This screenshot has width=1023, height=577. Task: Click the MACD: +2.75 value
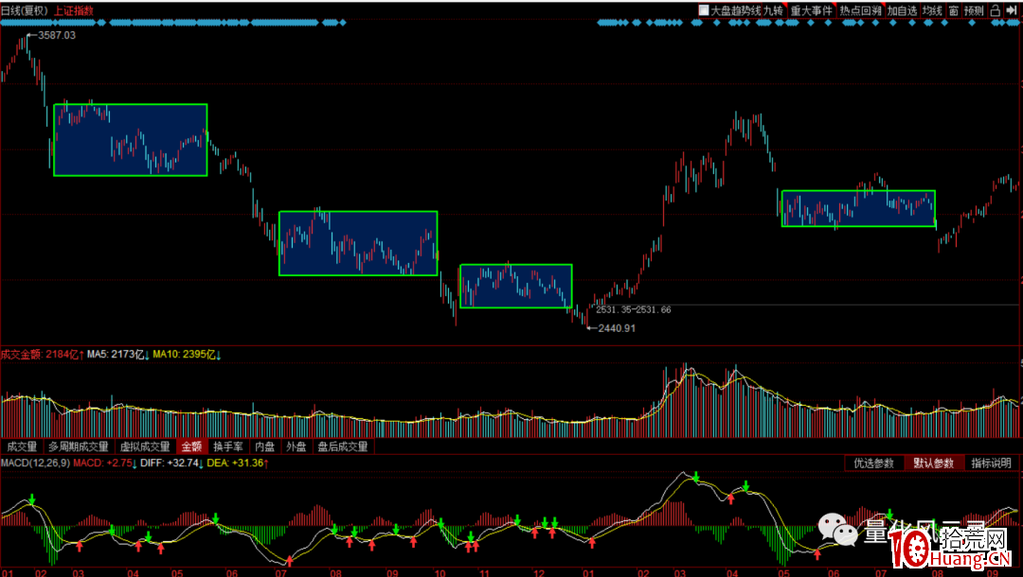tap(102, 463)
